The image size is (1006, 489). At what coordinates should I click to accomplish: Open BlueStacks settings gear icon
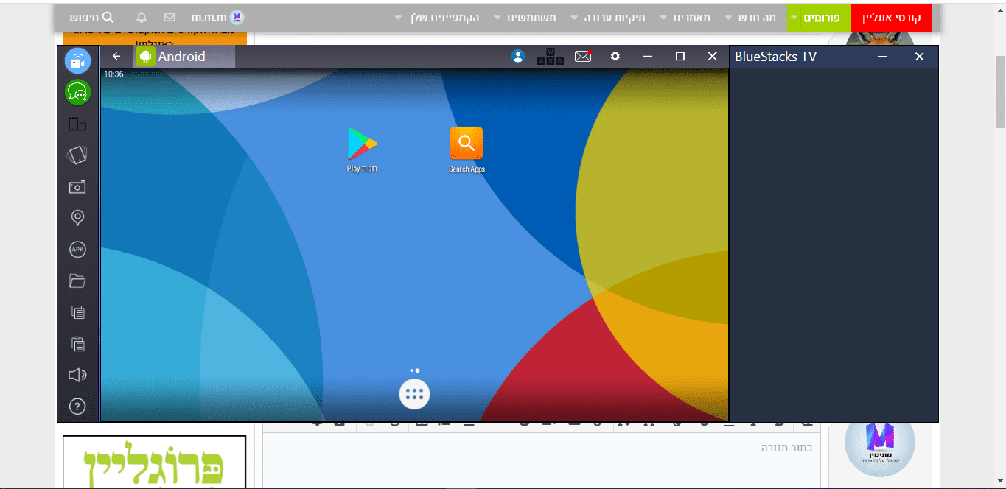(615, 57)
